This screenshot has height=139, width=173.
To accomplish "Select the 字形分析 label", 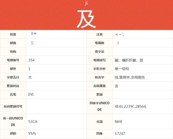I will 99,69.
